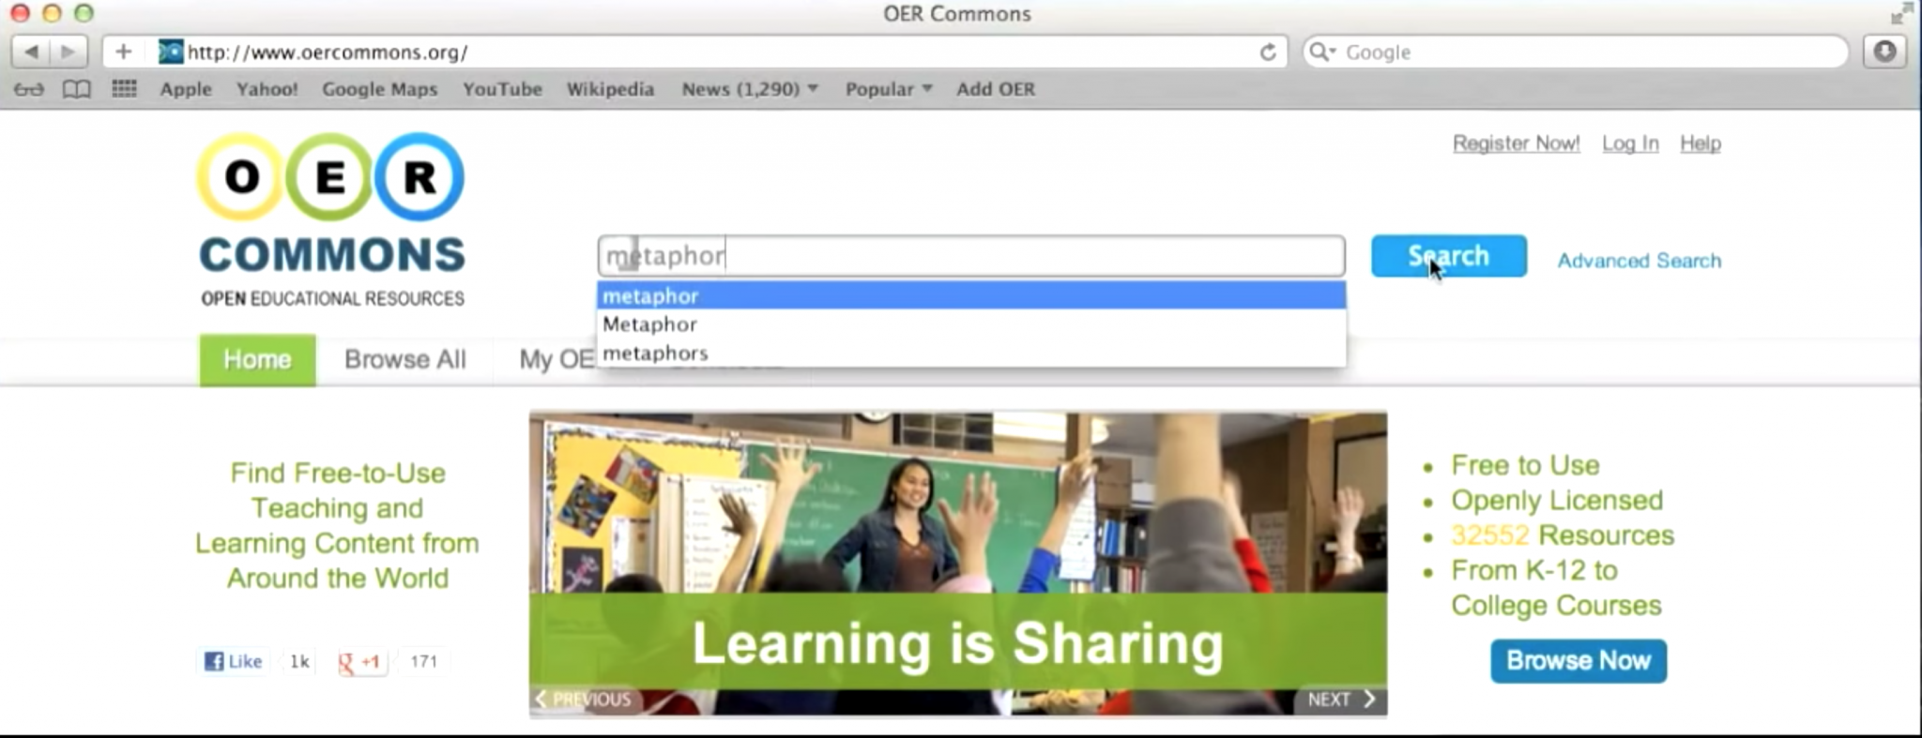
Task: Click the 32552 Resources text
Action: [1563, 535]
